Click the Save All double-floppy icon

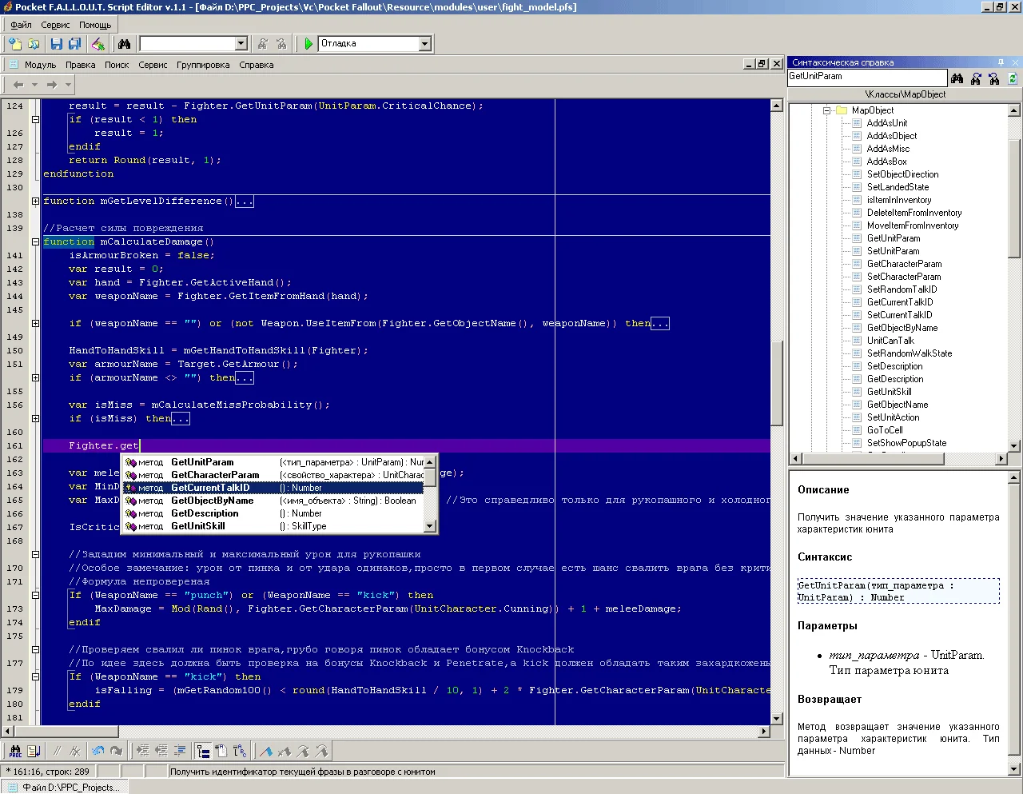pos(74,44)
